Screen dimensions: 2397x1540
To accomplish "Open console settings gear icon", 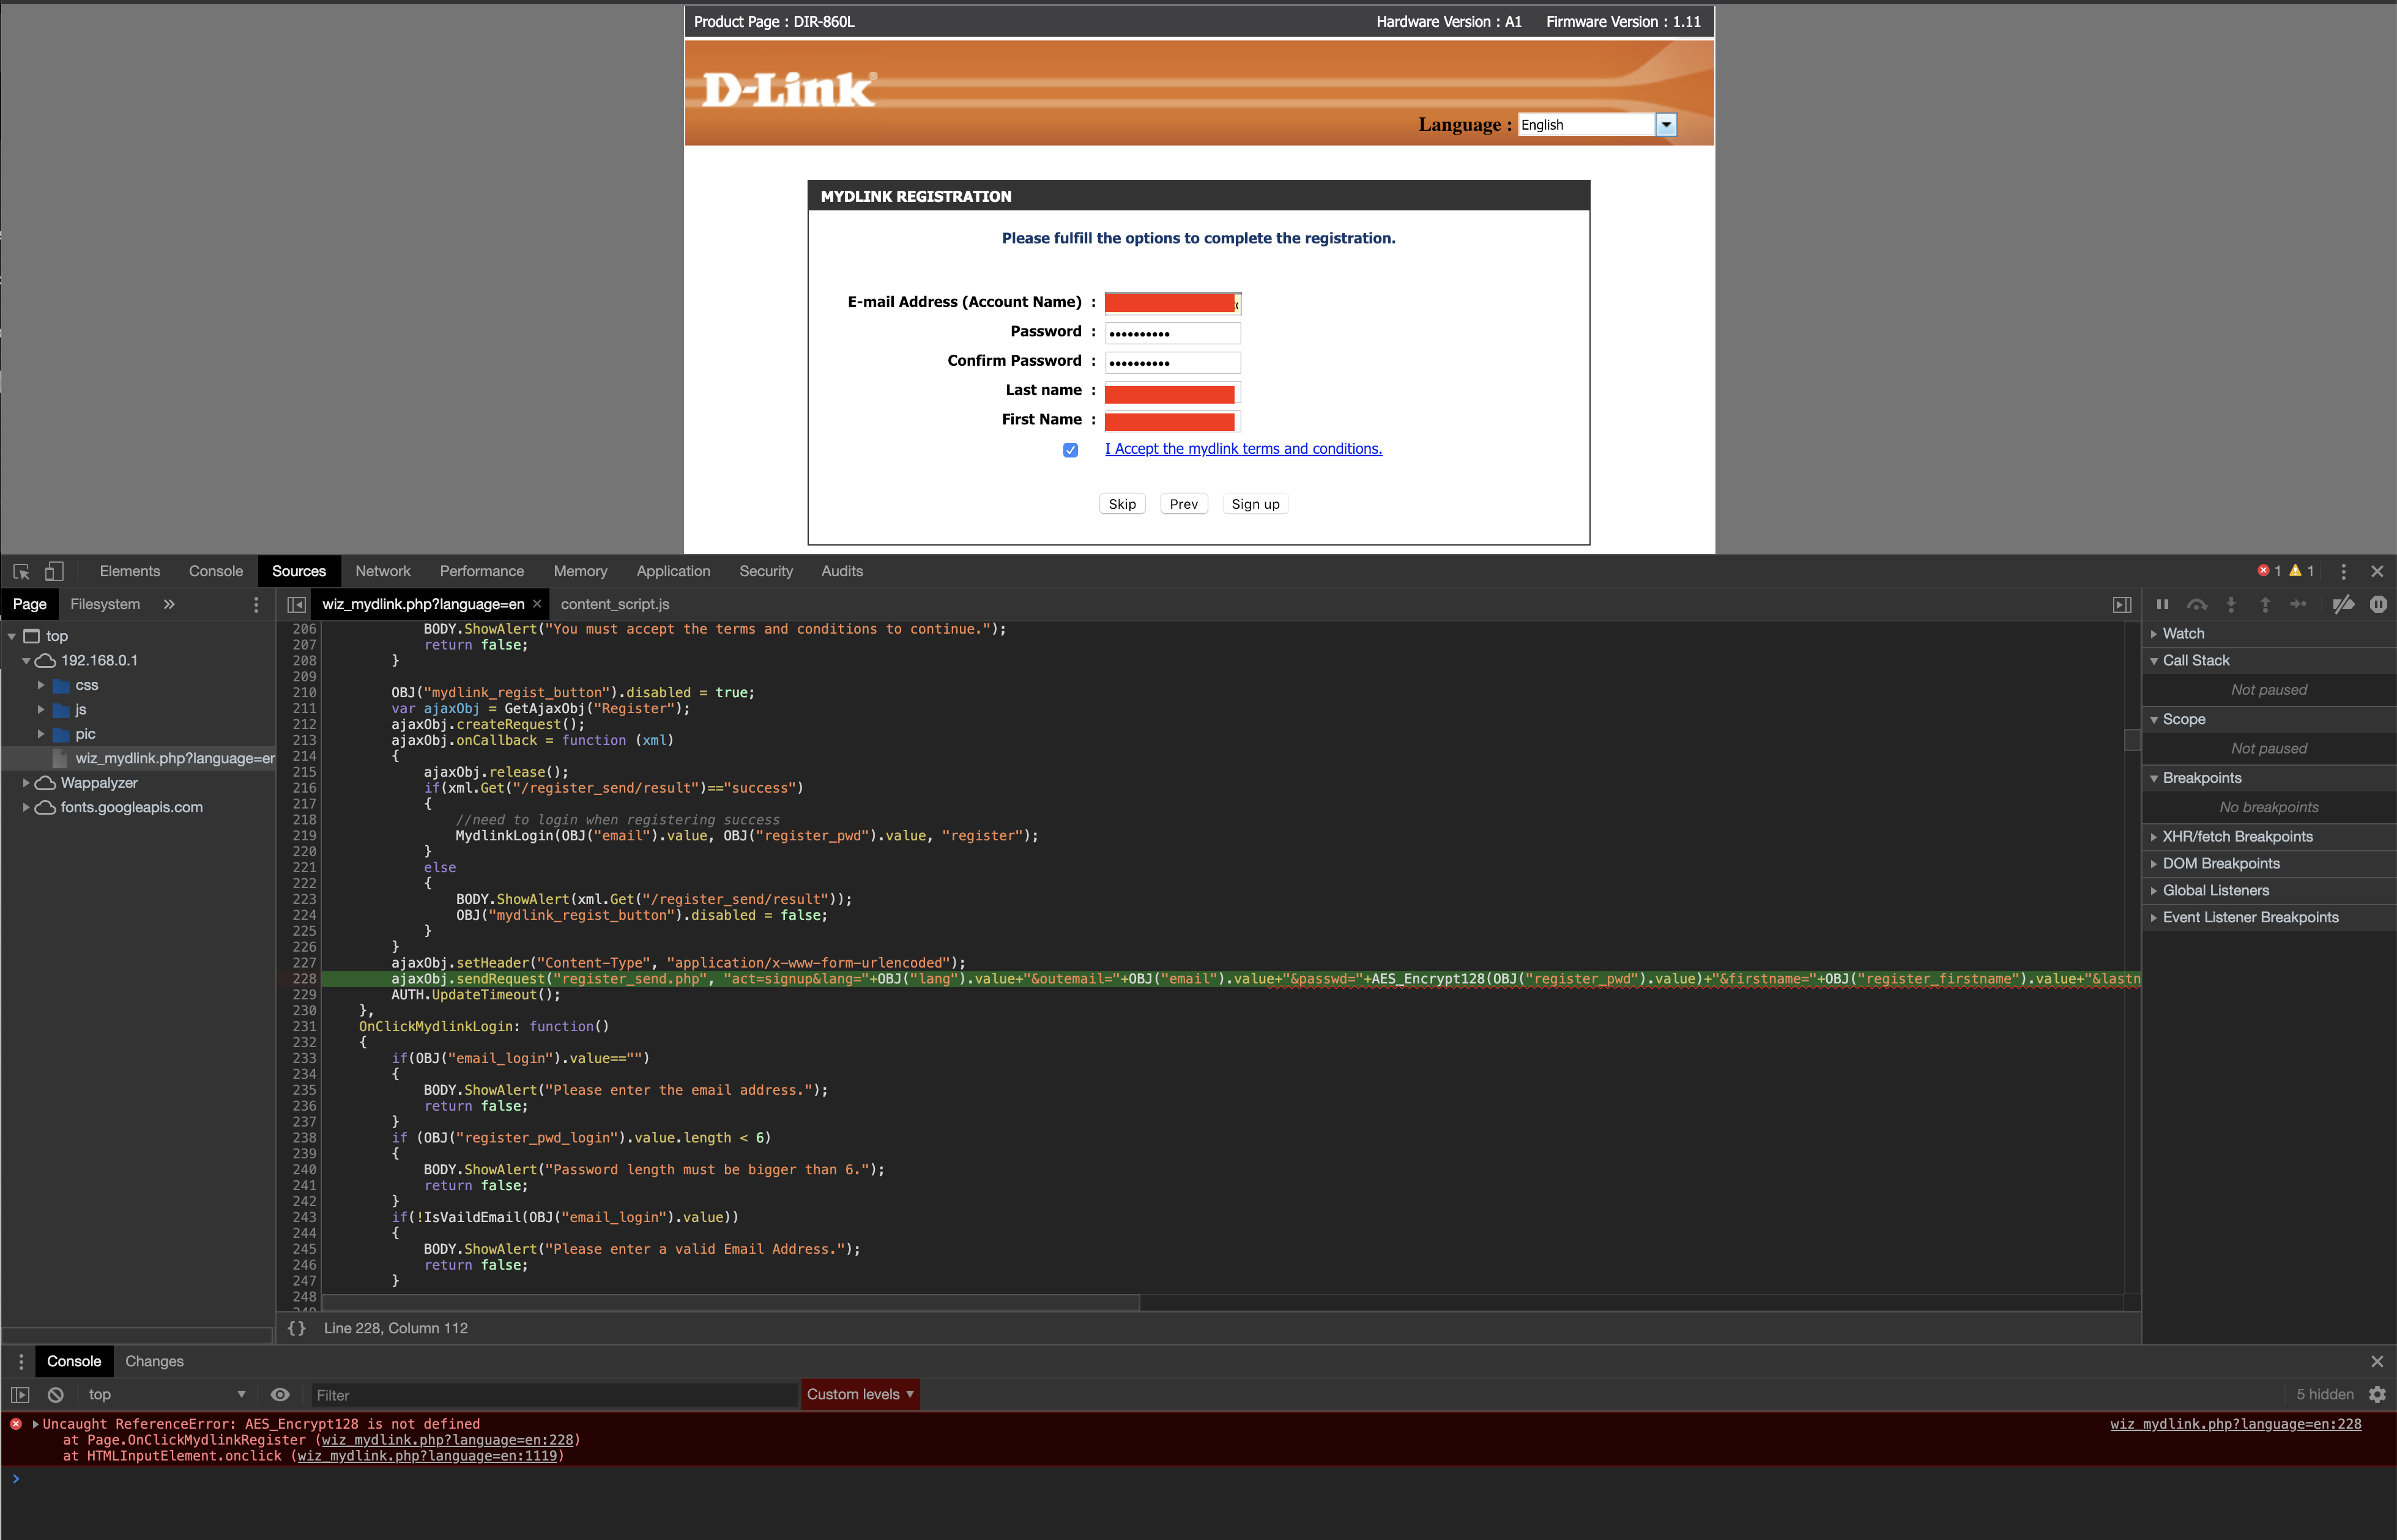I will [x=2378, y=1394].
